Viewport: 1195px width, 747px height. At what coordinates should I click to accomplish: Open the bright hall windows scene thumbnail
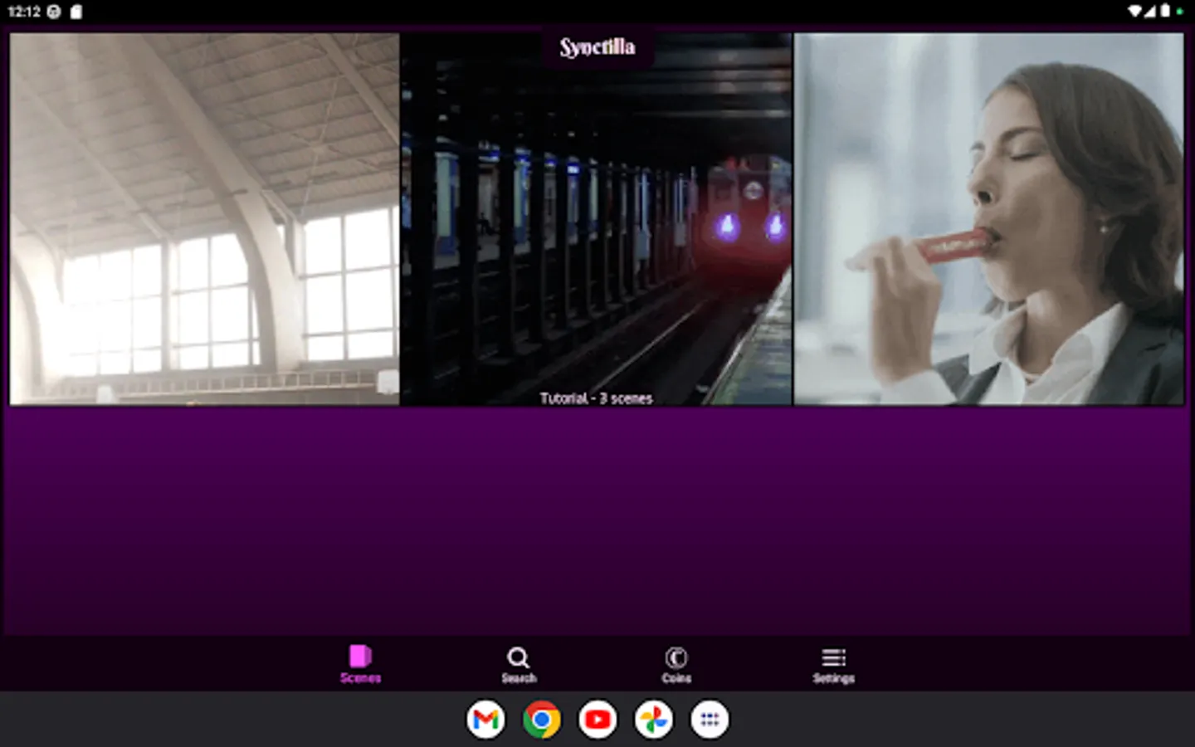point(204,219)
